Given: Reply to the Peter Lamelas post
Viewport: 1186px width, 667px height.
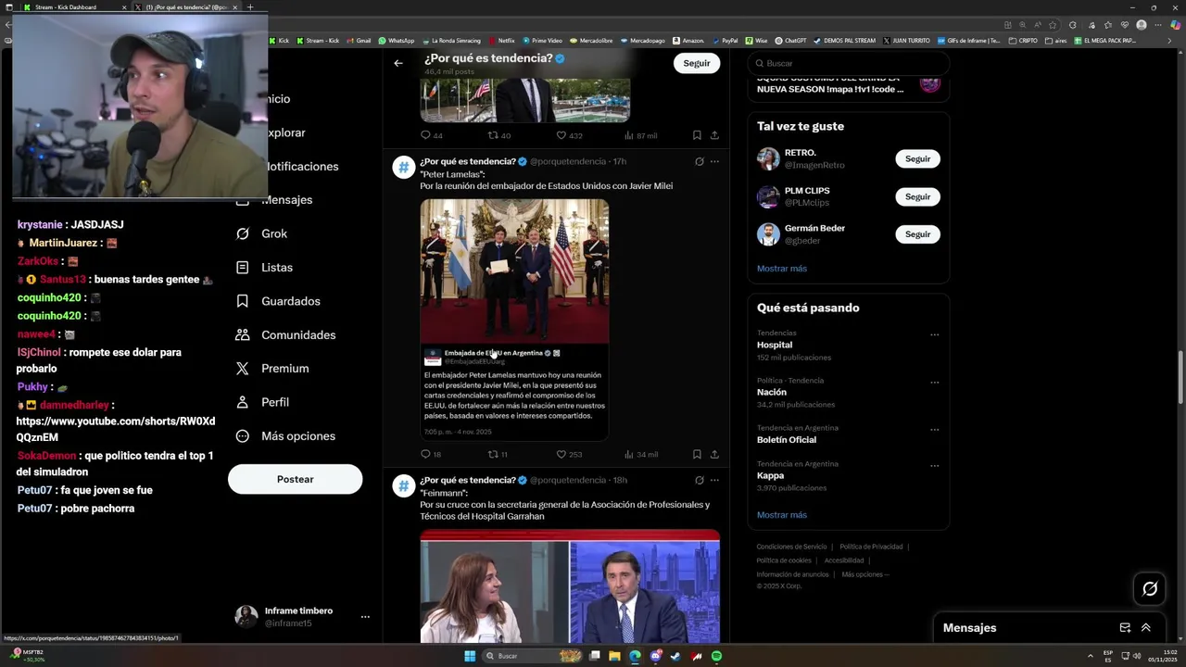Looking at the screenshot, I should point(425,454).
